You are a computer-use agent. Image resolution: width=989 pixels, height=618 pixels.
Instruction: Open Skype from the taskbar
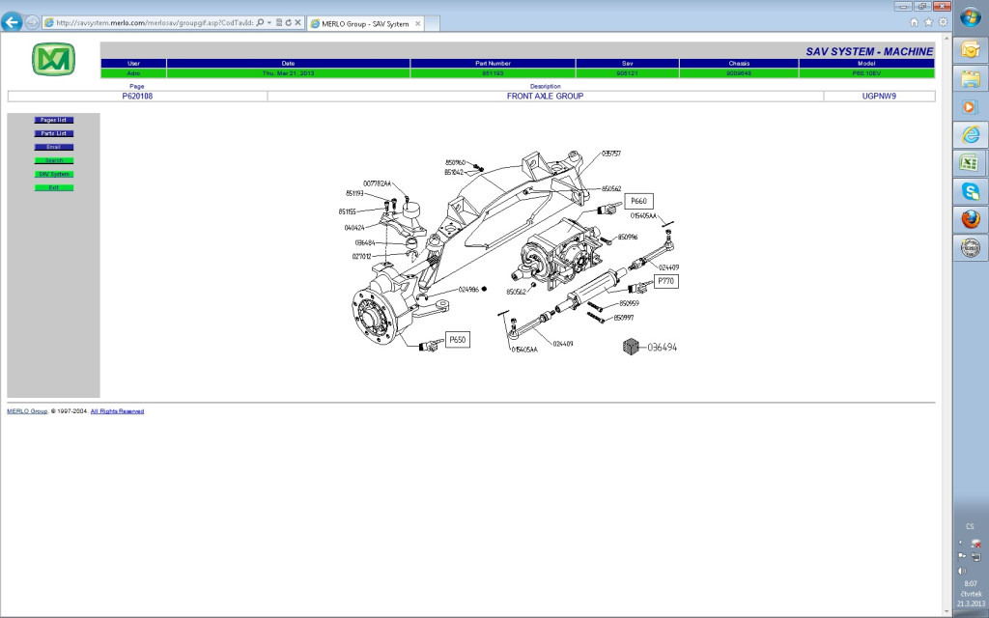click(970, 190)
